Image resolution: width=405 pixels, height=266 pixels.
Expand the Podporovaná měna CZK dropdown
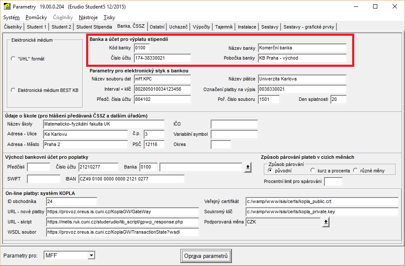326,222
